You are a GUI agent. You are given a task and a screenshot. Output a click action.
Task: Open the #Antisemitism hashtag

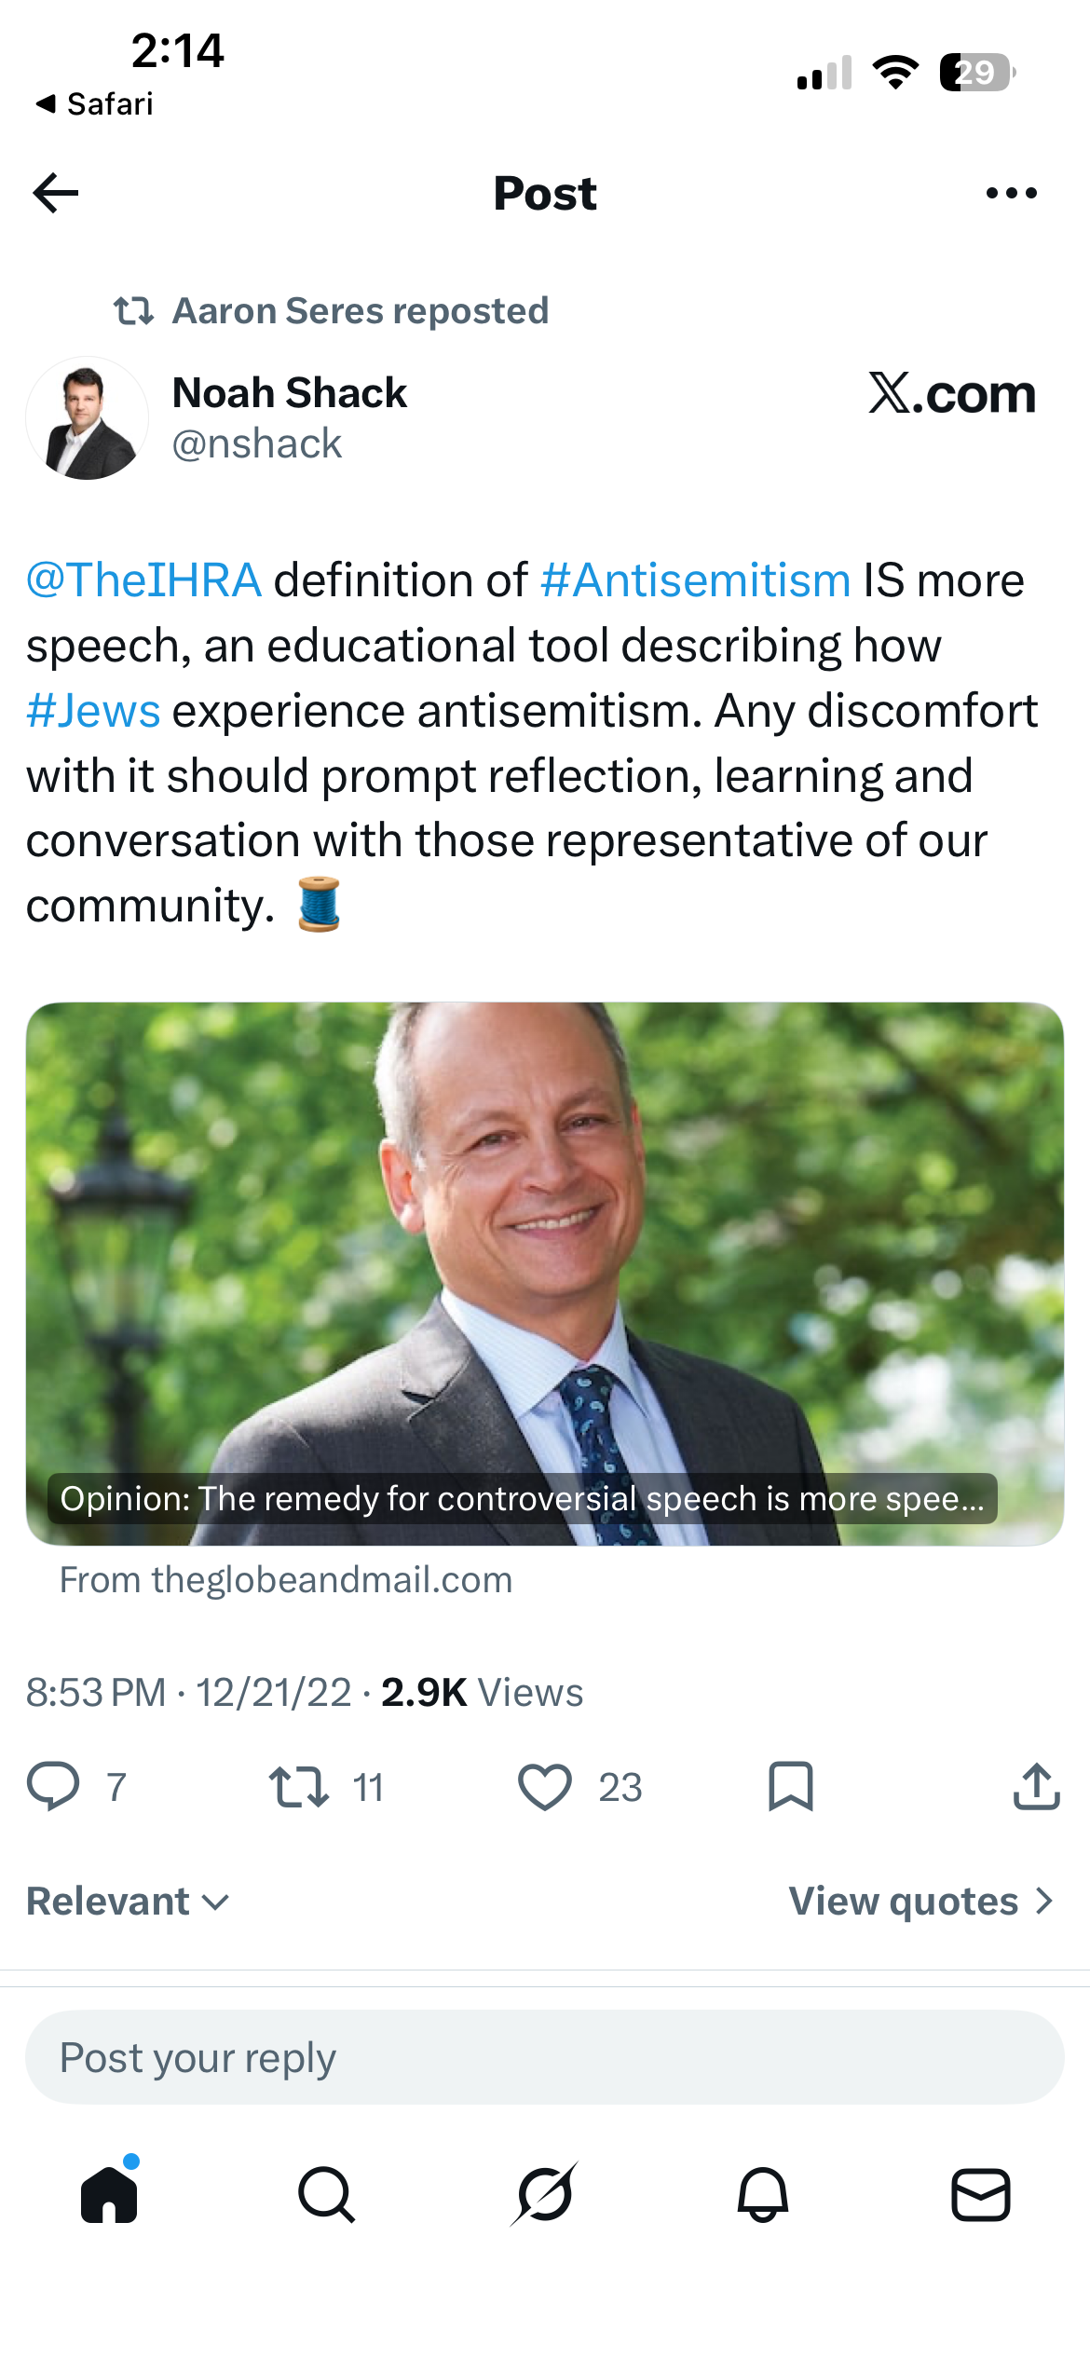[695, 580]
